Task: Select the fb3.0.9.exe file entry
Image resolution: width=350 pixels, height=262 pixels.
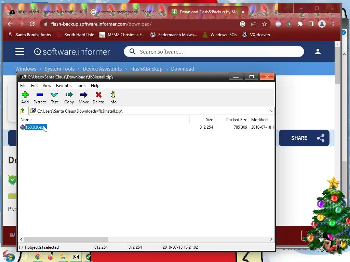Action: pyautogui.click(x=34, y=127)
